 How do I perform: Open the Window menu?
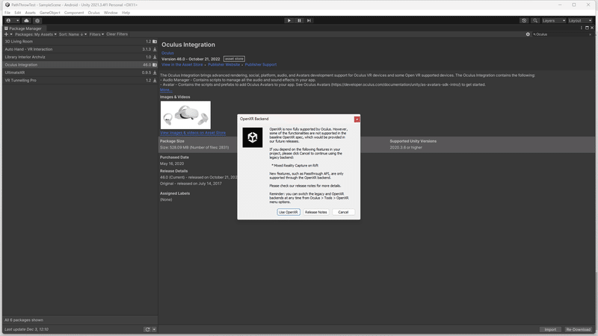(x=111, y=13)
